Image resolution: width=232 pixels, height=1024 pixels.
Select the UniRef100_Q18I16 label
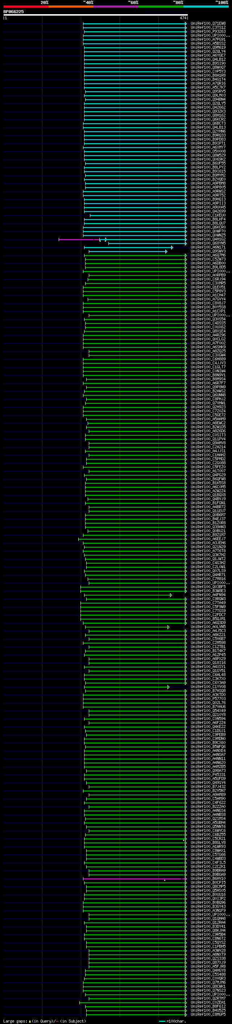coord(208,662)
